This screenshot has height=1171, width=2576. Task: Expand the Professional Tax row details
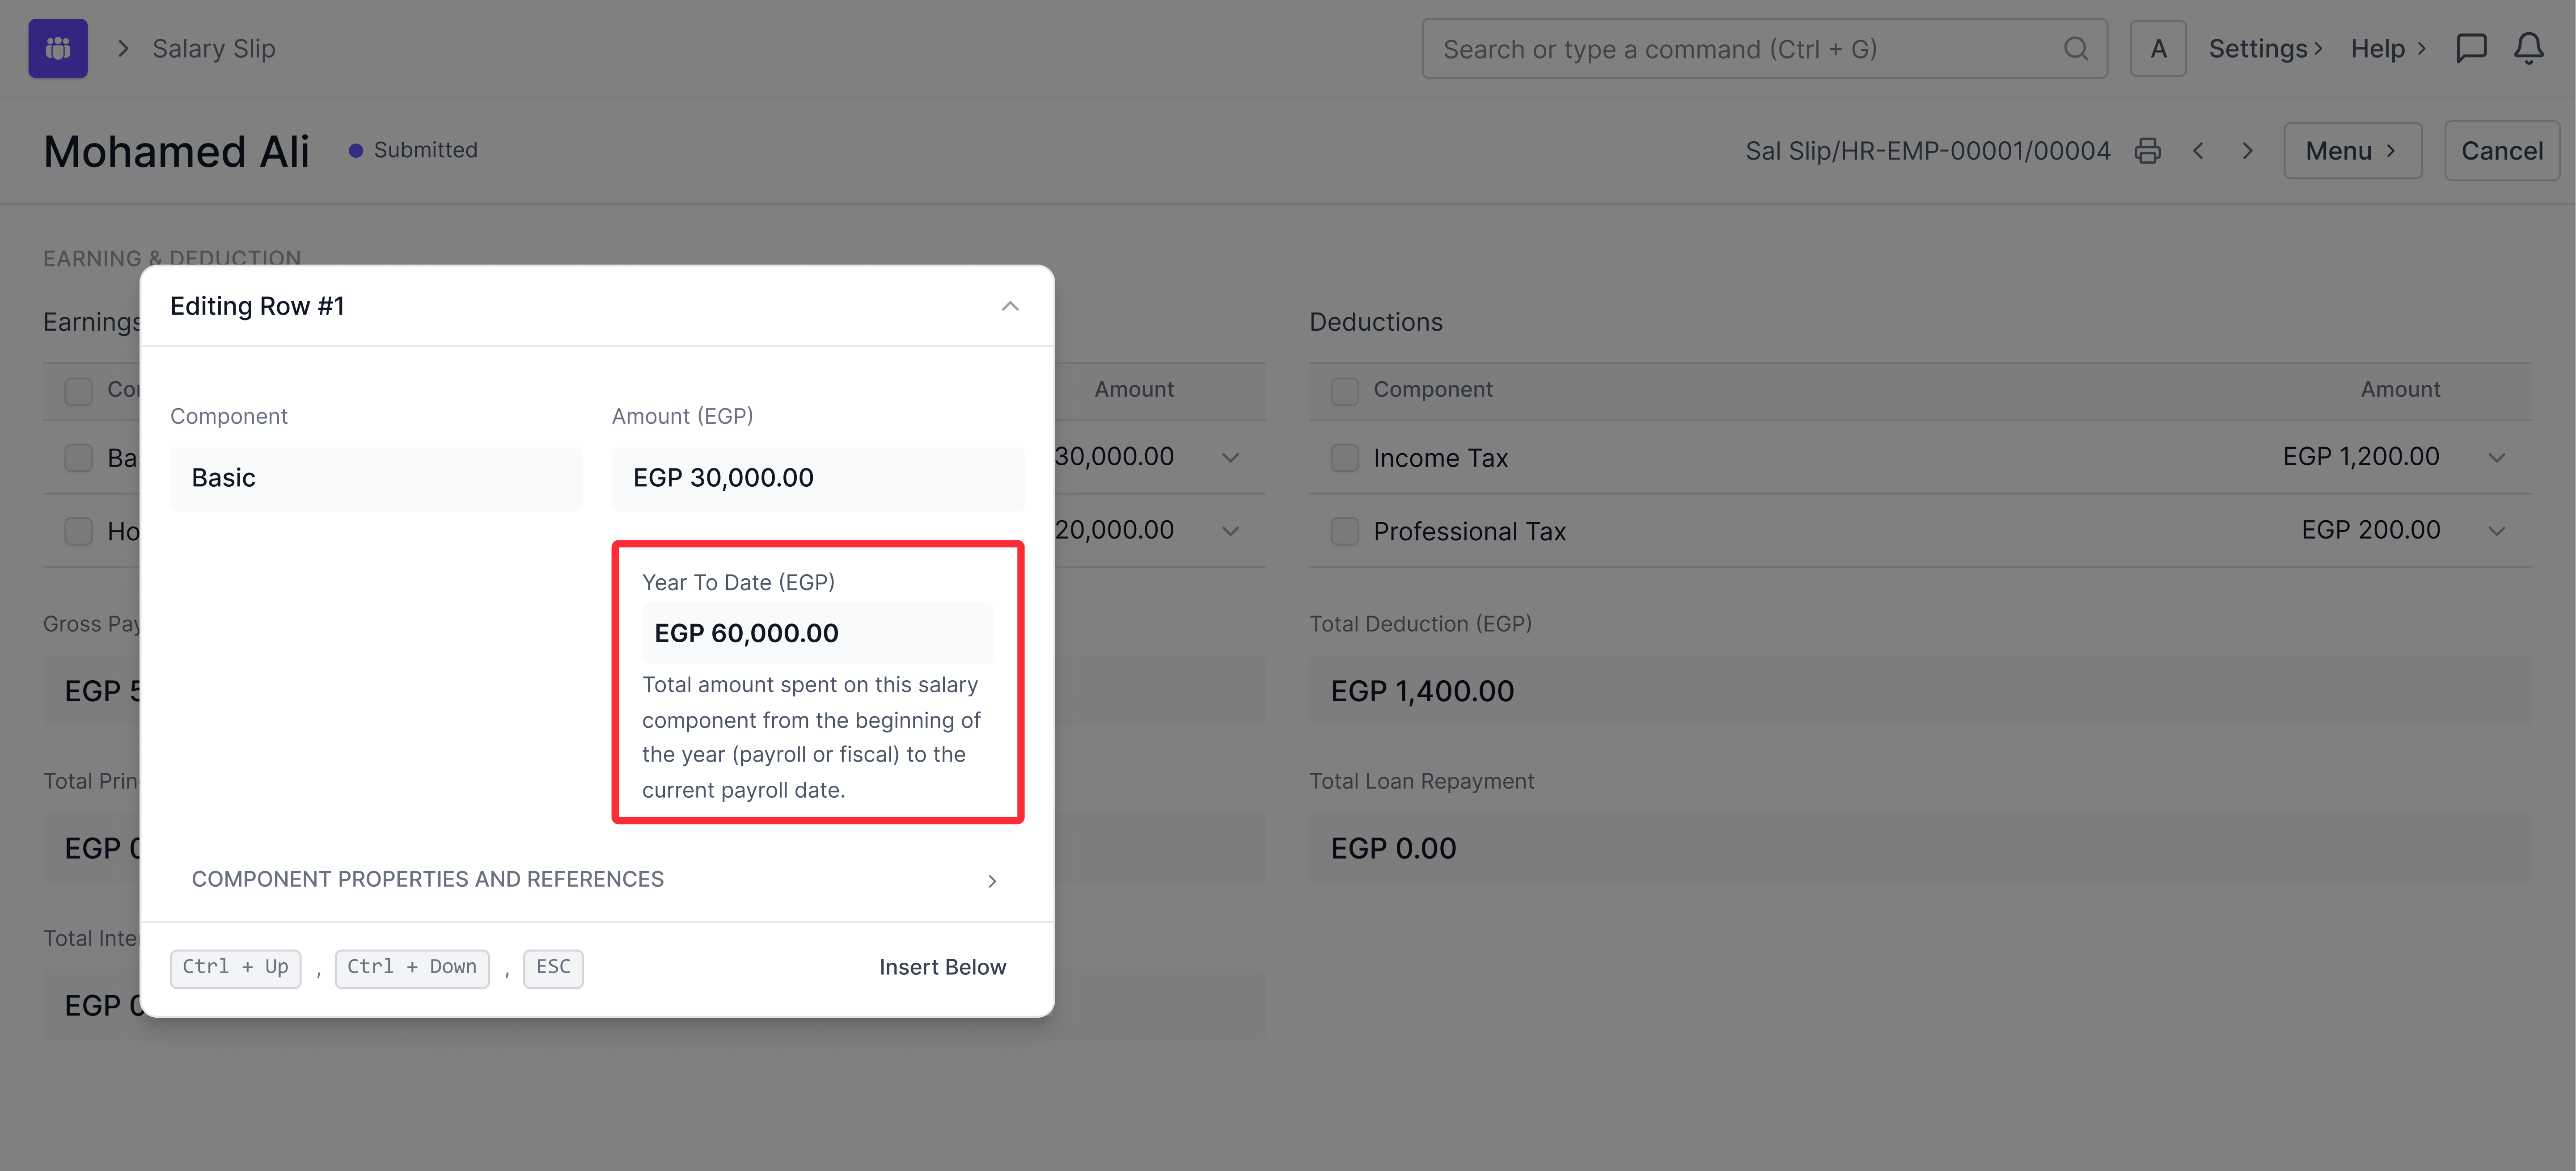pos(2496,531)
